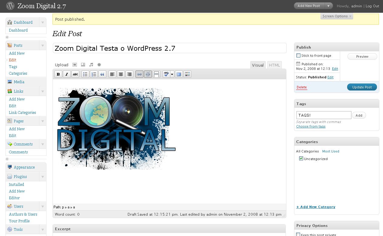Click the Add Media upload icon
383x236 pixels.
point(99,65)
